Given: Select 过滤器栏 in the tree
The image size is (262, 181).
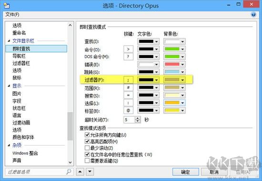Looking at the screenshot, I should (21, 63).
